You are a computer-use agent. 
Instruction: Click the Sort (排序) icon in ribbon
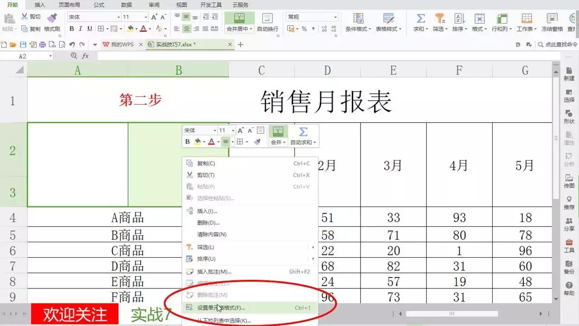point(458,20)
